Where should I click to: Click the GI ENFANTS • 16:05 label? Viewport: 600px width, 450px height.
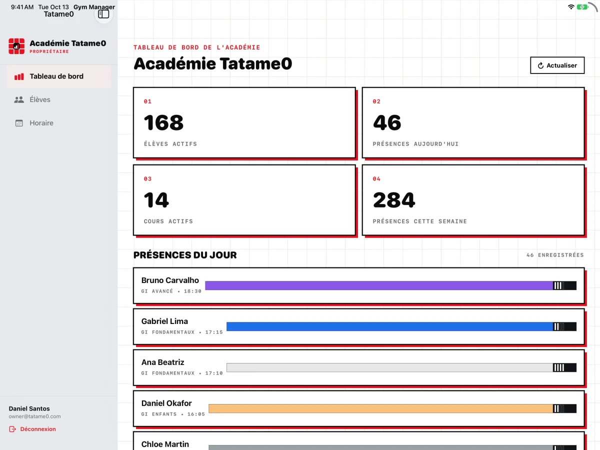pyautogui.click(x=173, y=414)
